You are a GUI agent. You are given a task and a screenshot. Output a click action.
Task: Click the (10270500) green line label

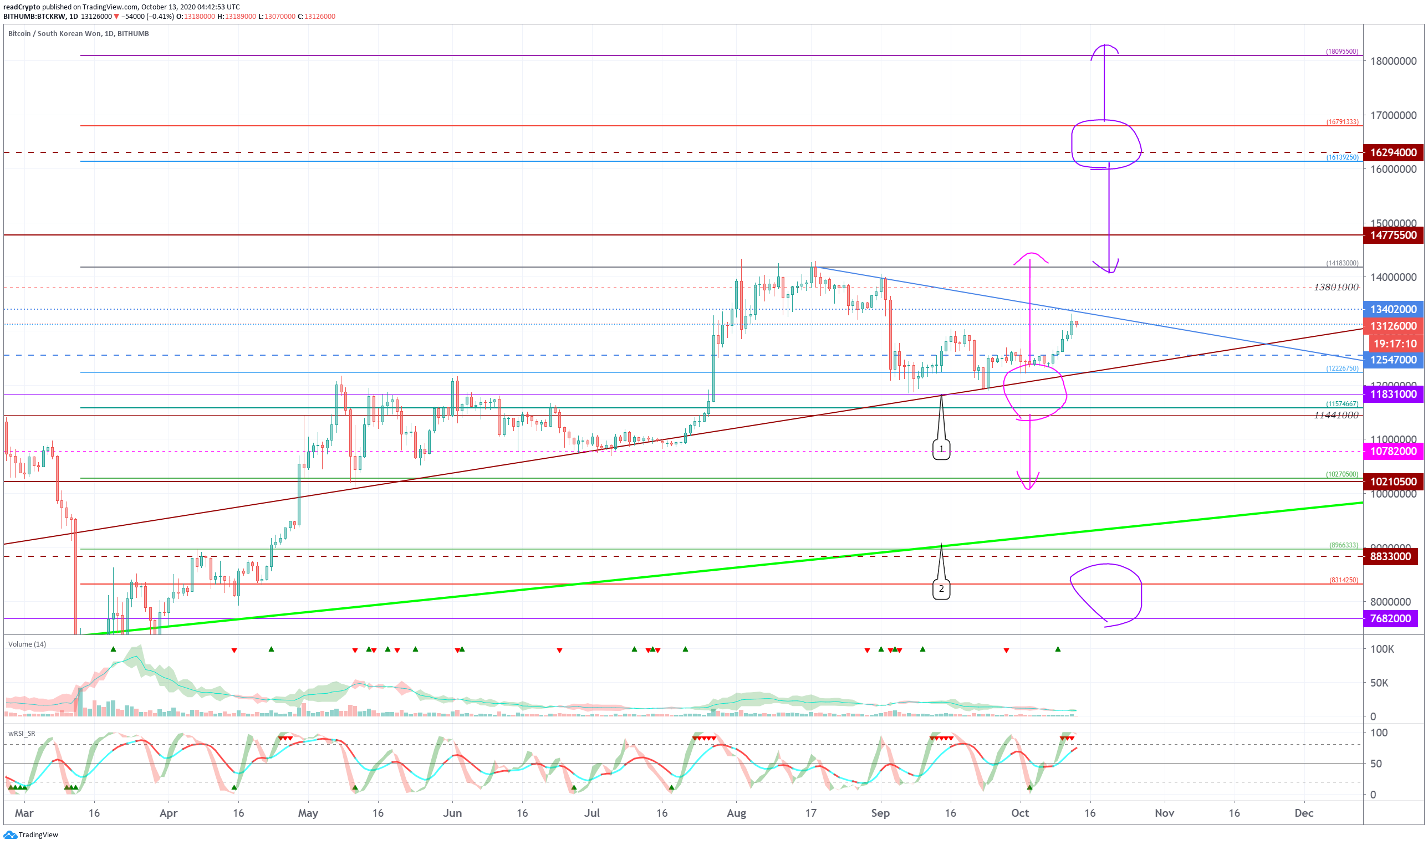[1342, 474]
